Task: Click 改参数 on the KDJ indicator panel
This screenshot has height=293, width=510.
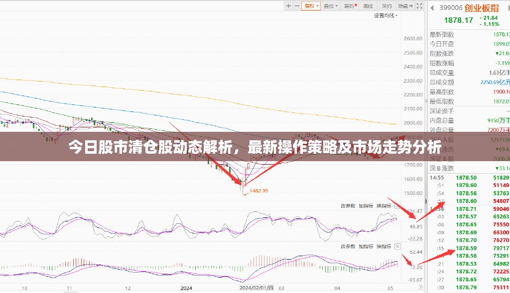Action: pyautogui.click(x=348, y=206)
